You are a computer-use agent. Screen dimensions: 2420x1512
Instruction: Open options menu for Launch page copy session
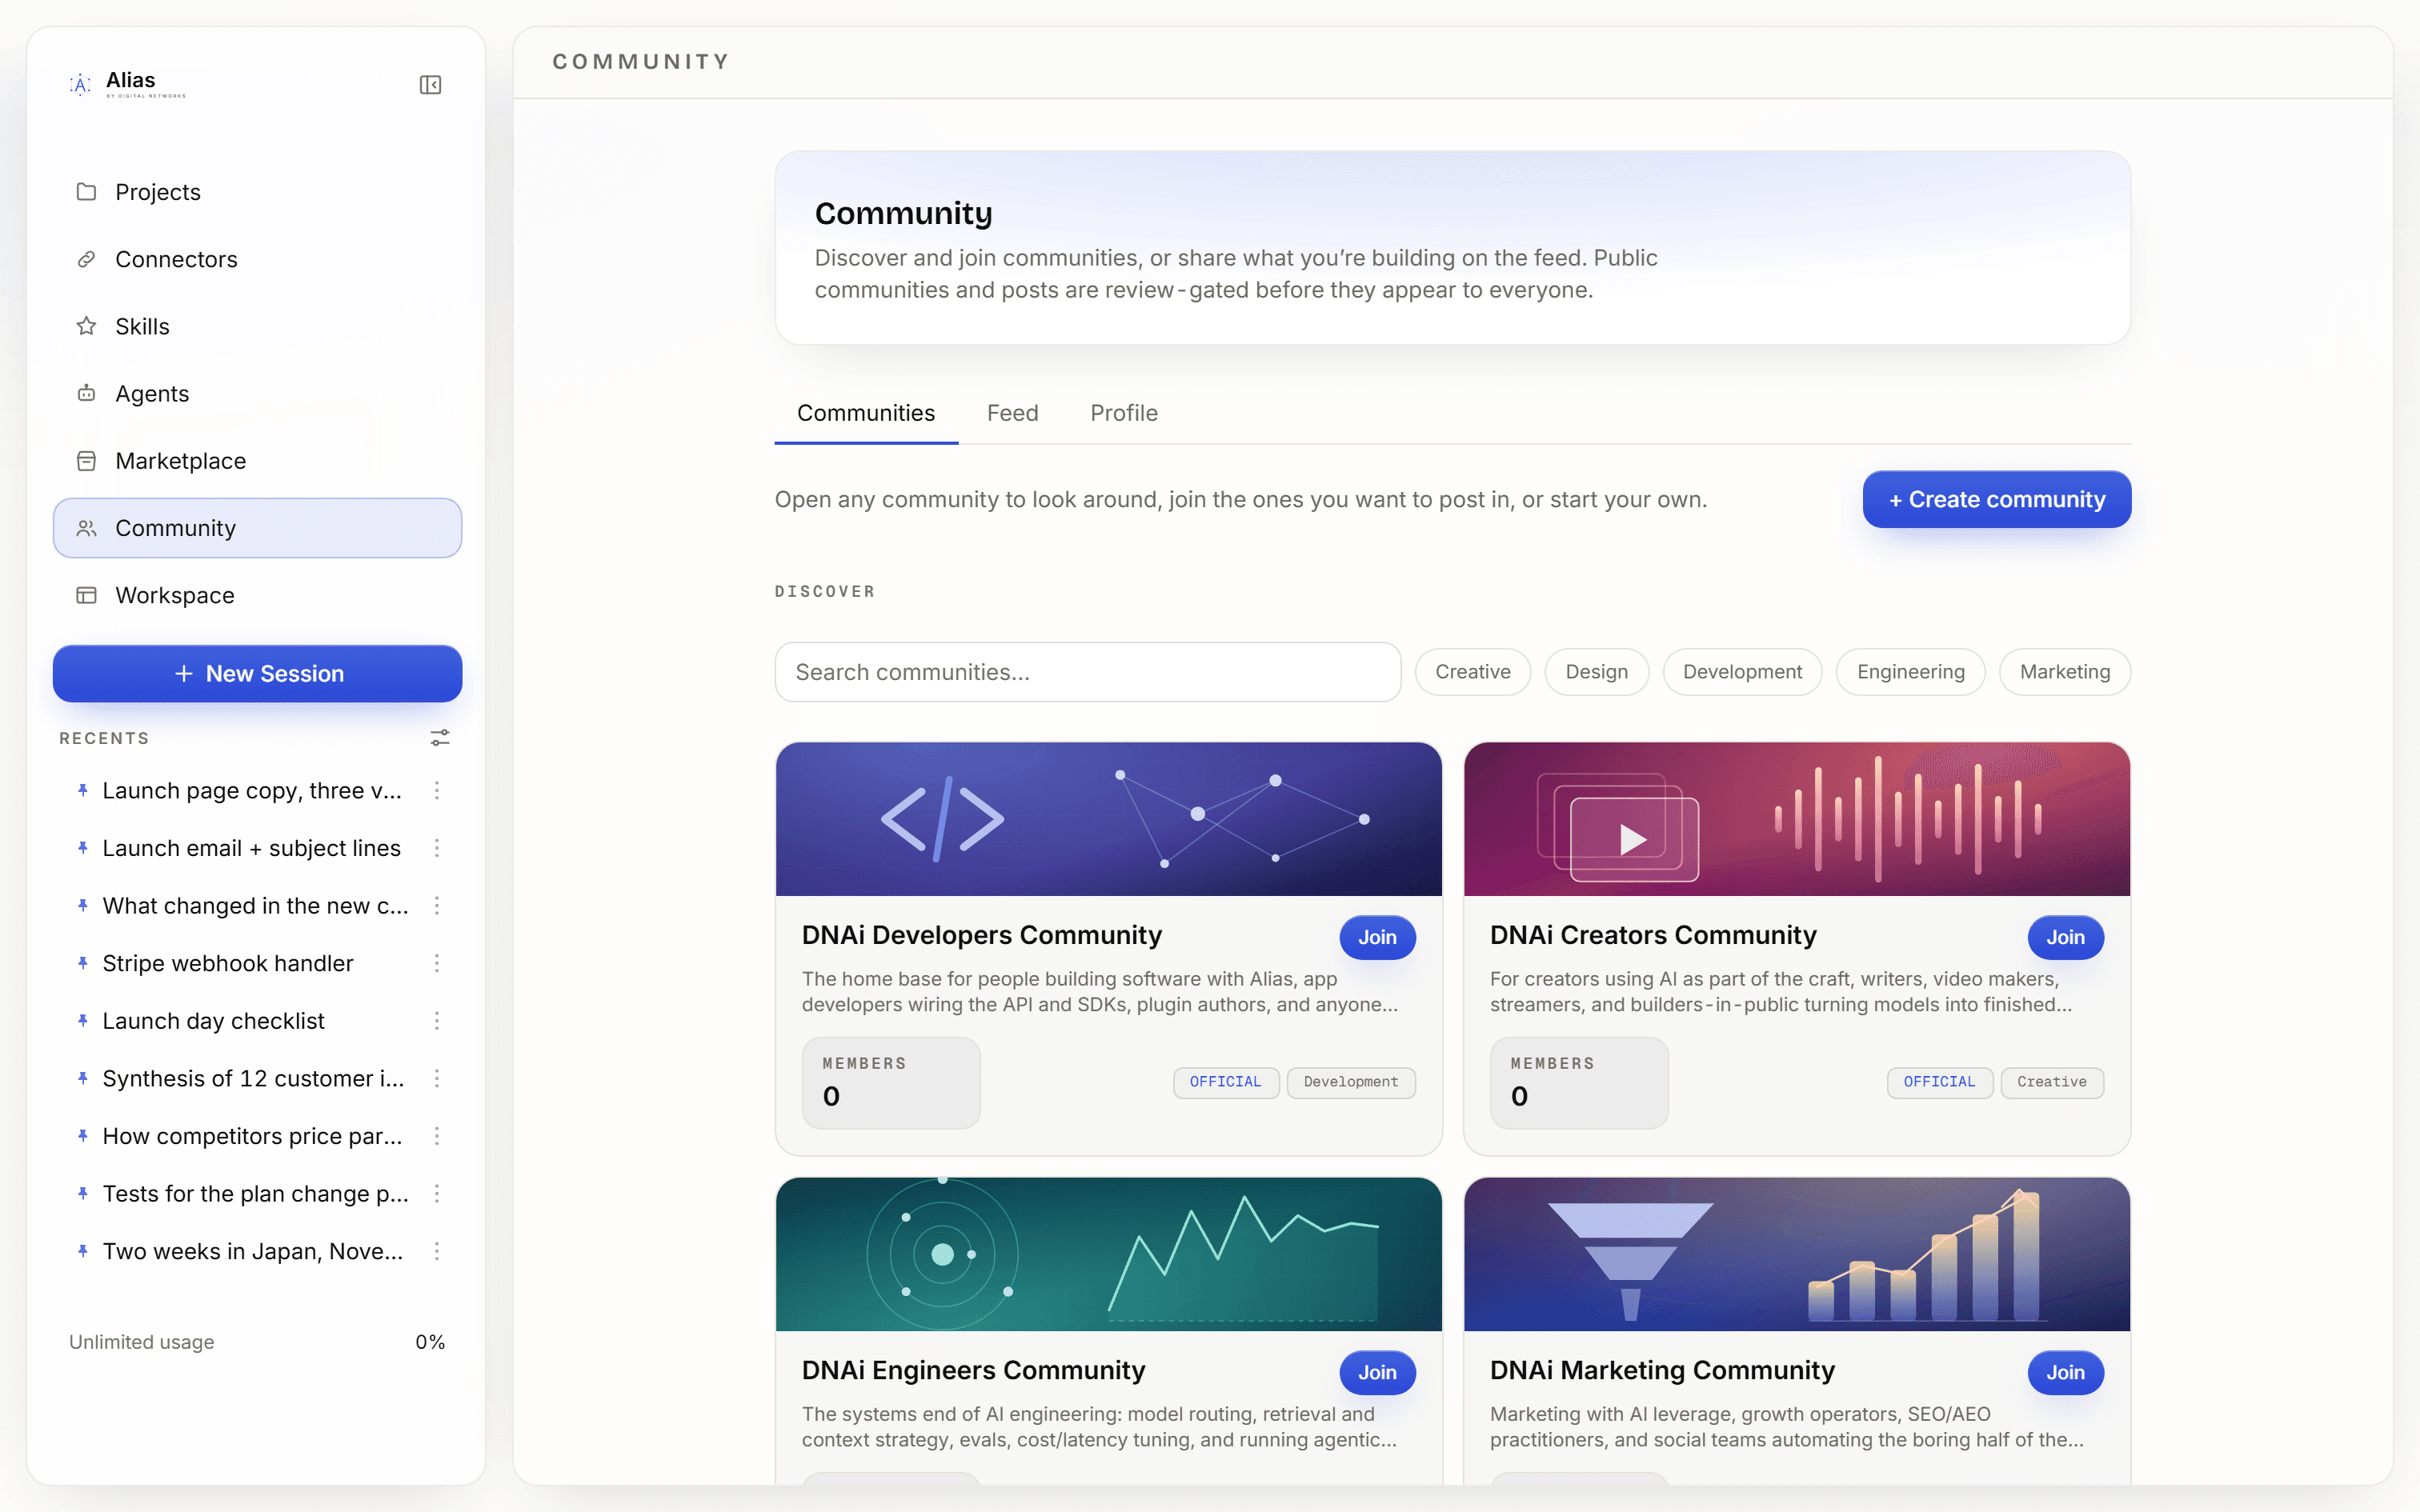click(437, 791)
